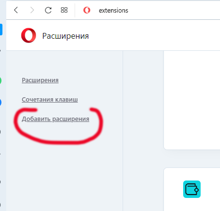Open the Сочетания клавиш link

pyautogui.click(x=50, y=100)
